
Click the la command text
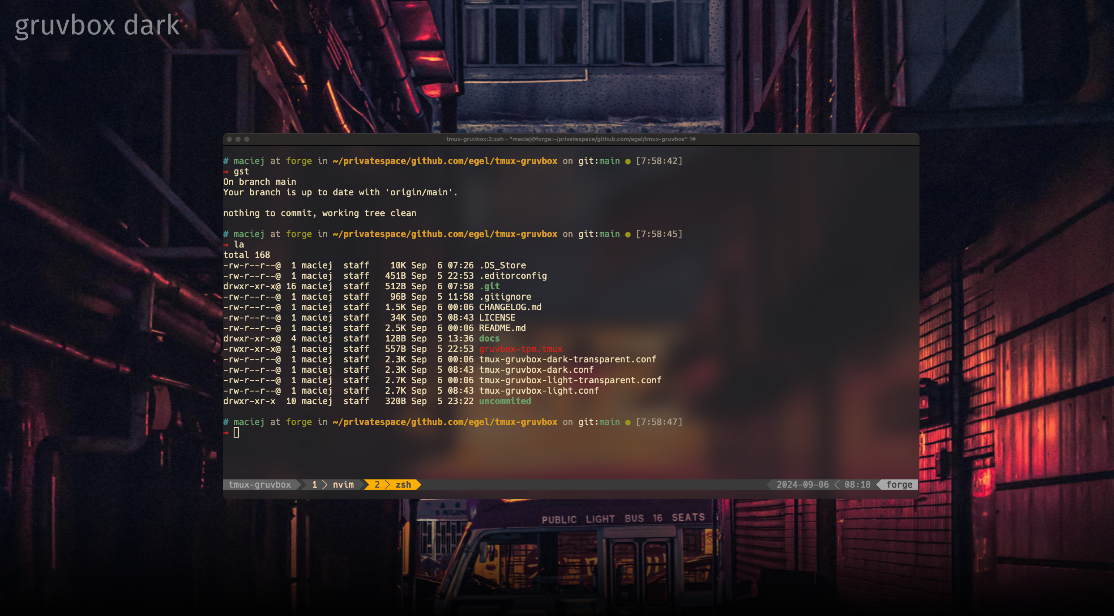(x=239, y=244)
